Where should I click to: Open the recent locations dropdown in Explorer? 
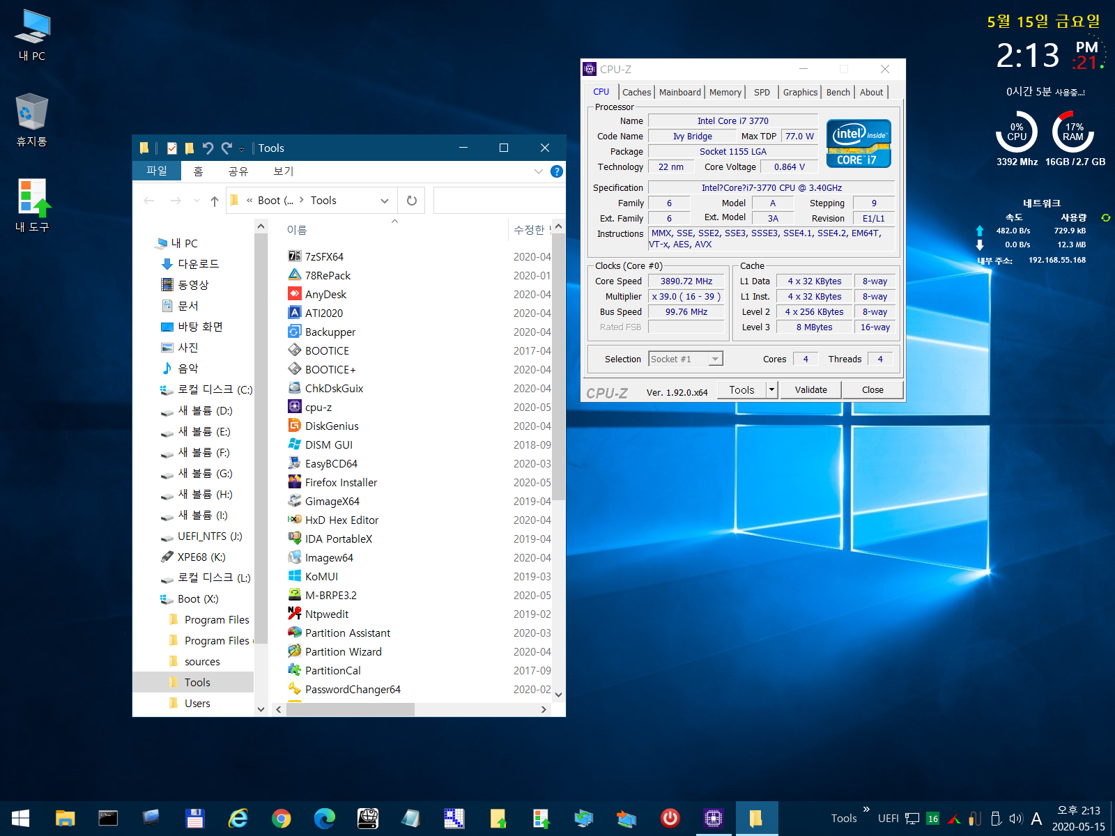click(197, 201)
